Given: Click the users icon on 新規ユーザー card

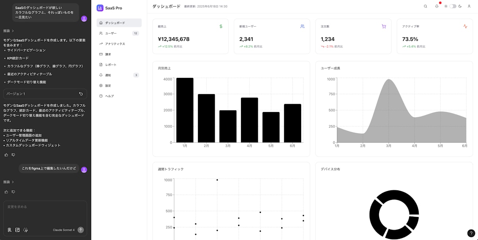Looking at the screenshot, I should click(302, 26).
